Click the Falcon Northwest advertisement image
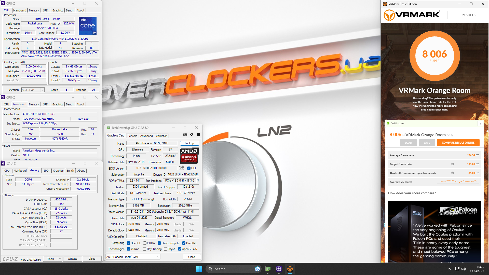This screenshot has height=275, width=489. click(434, 231)
